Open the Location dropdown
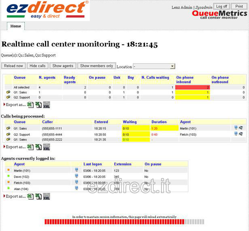Viewport: 249px width, 231px height. [x=154, y=66]
